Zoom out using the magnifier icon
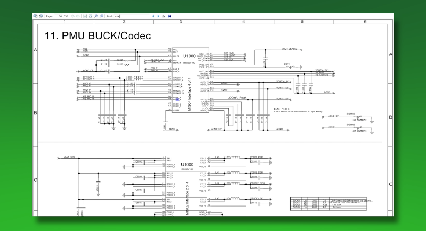This screenshot has height=231, width=426. point(96,16)
